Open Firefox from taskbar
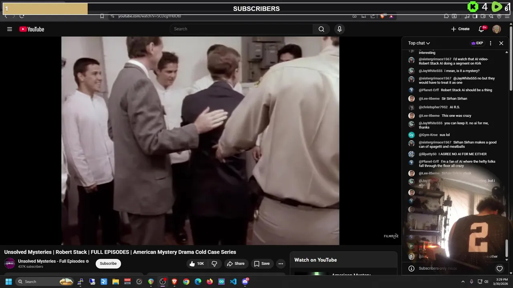513x288 pixels. pyautogui.click(x=210, y=282)
